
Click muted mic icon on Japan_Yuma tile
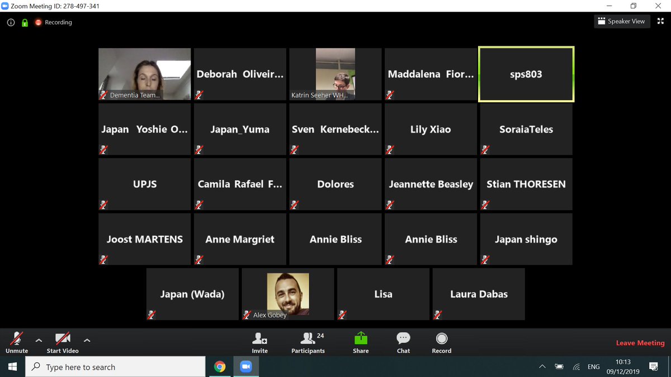point(199,150)
